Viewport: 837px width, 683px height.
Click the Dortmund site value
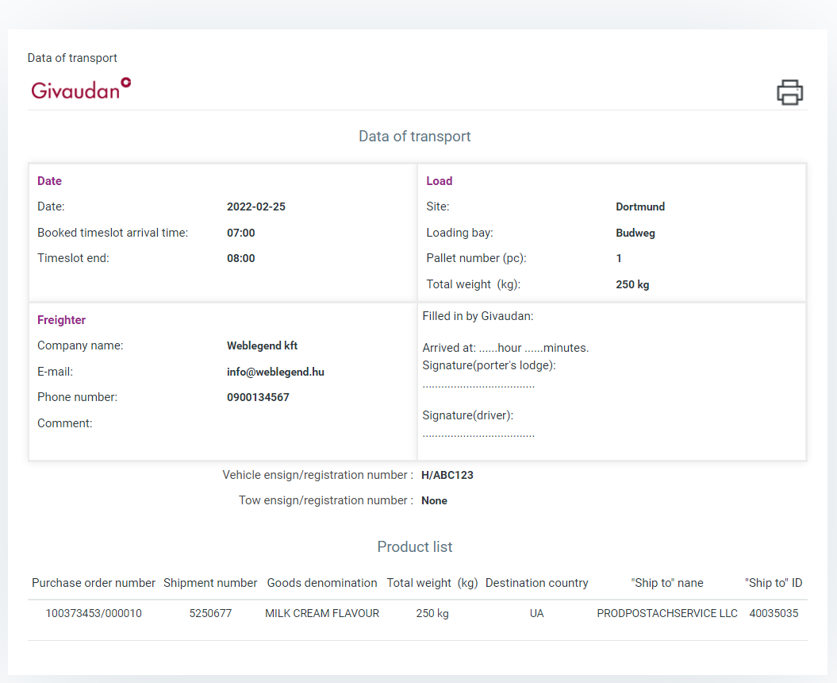[640, 206]
